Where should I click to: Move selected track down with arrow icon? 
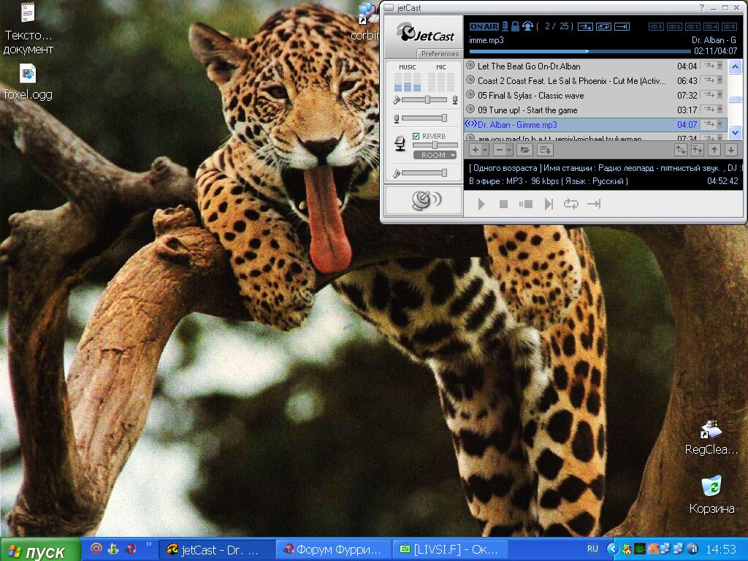point(730,150)
